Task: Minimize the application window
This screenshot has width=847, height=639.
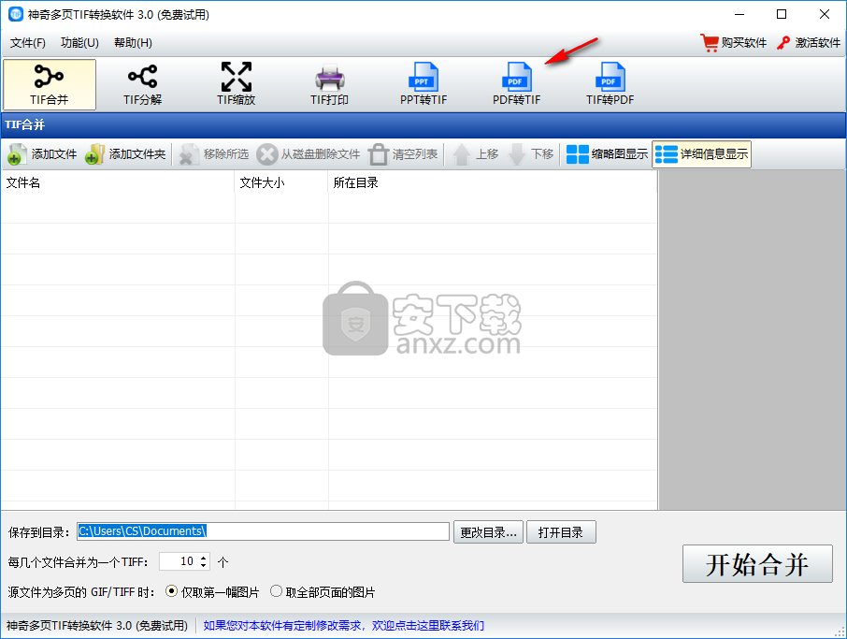Action: click(739, 15)
